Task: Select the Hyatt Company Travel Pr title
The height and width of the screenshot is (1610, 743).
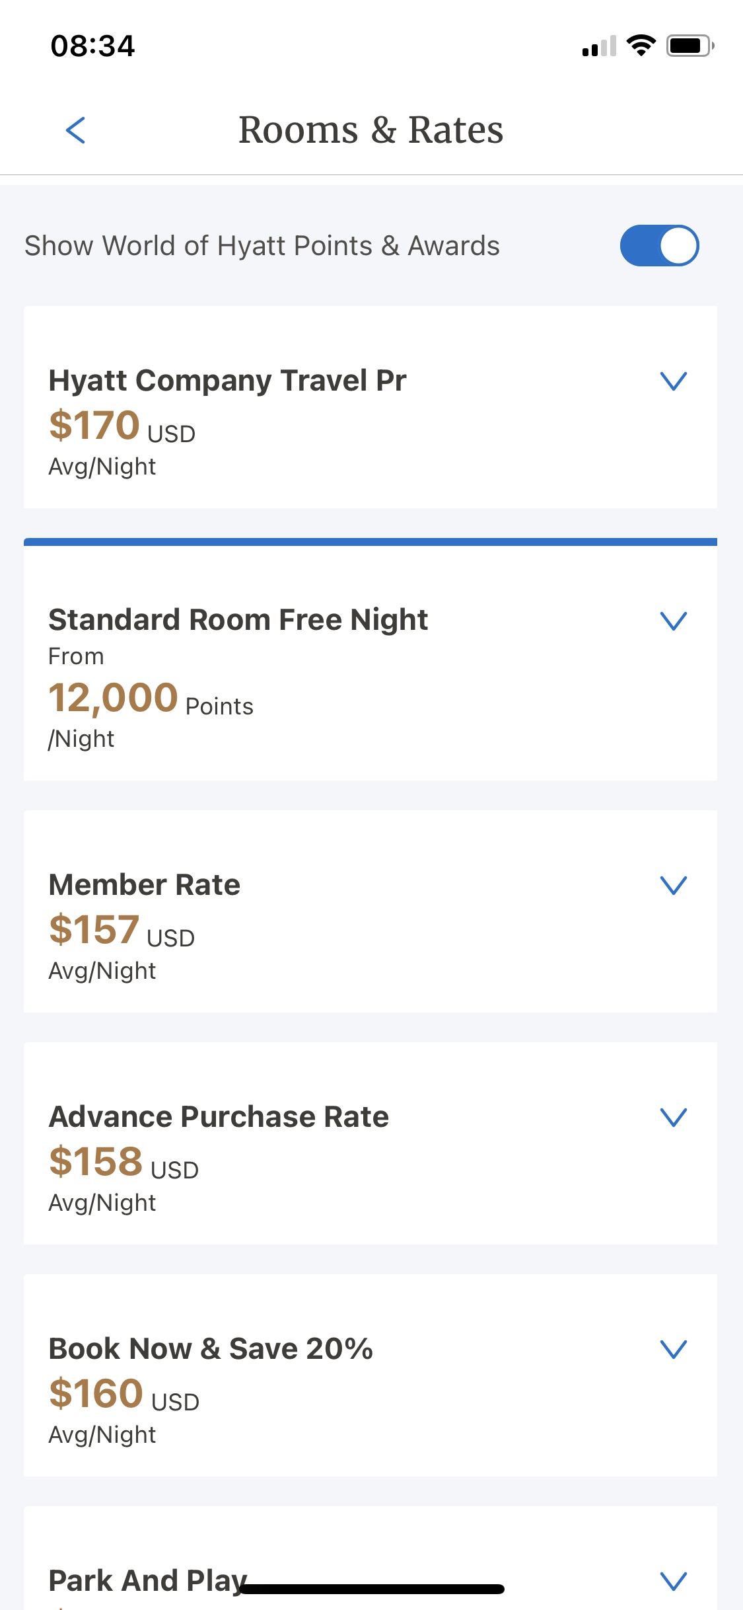Action: click(227, 381)
